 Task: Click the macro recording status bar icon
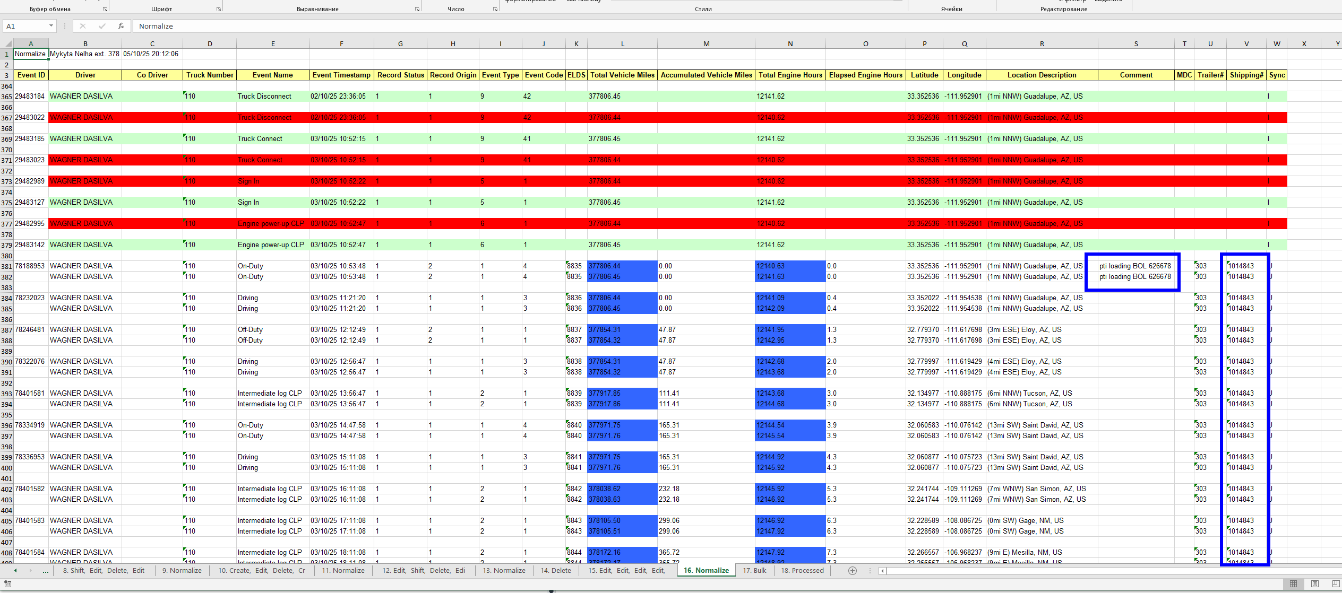pos(7,583)
